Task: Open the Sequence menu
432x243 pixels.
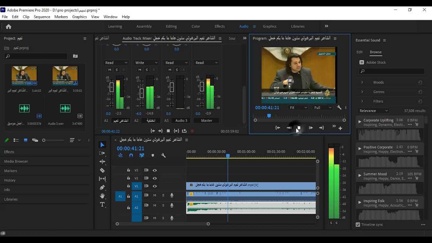Action: (x=42, y=17)
